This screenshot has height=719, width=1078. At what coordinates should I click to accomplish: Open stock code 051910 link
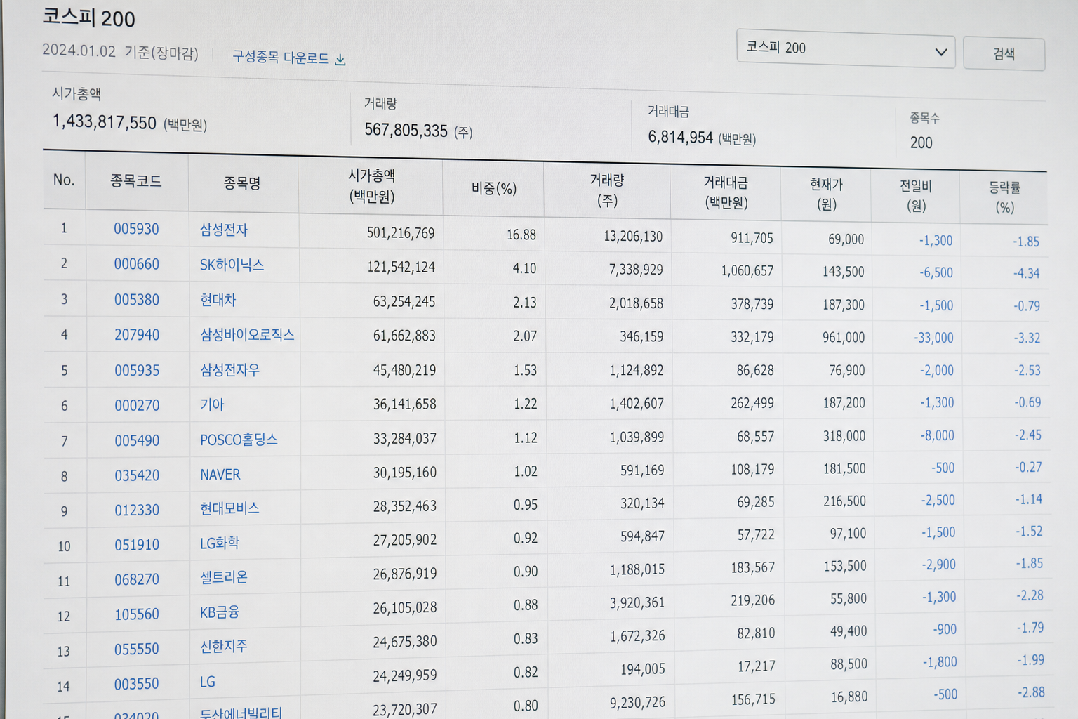pos(137,545)
